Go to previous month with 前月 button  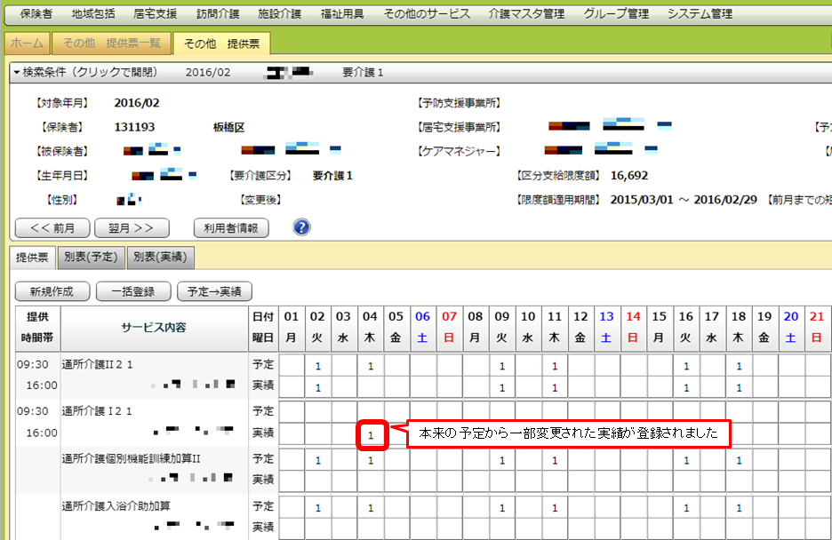coord(52,227)
